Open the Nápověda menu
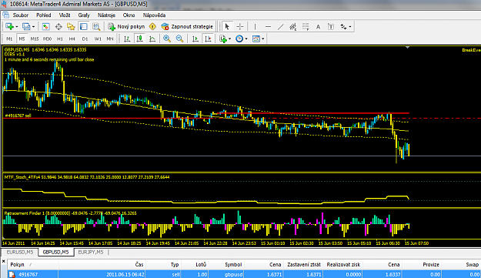481x278 pixels. [x=154, y=15]
